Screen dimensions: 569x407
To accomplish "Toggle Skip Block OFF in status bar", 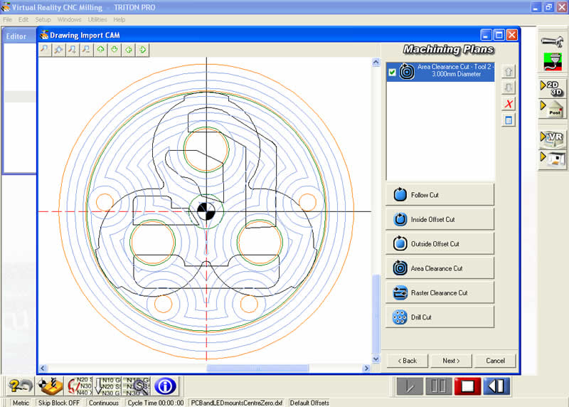I will (59, 403).
